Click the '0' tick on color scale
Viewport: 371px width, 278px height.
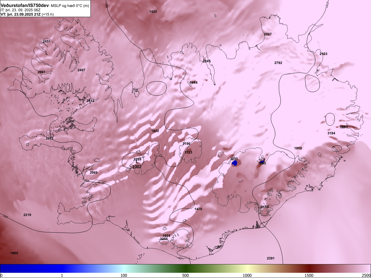(1, 275)
